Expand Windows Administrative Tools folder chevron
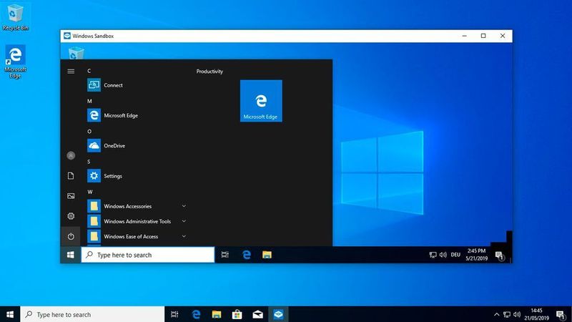The width and height of the screenshot is (572, 322). point(184,221)
